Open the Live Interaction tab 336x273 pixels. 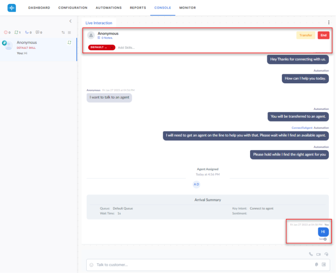point(99,23)
